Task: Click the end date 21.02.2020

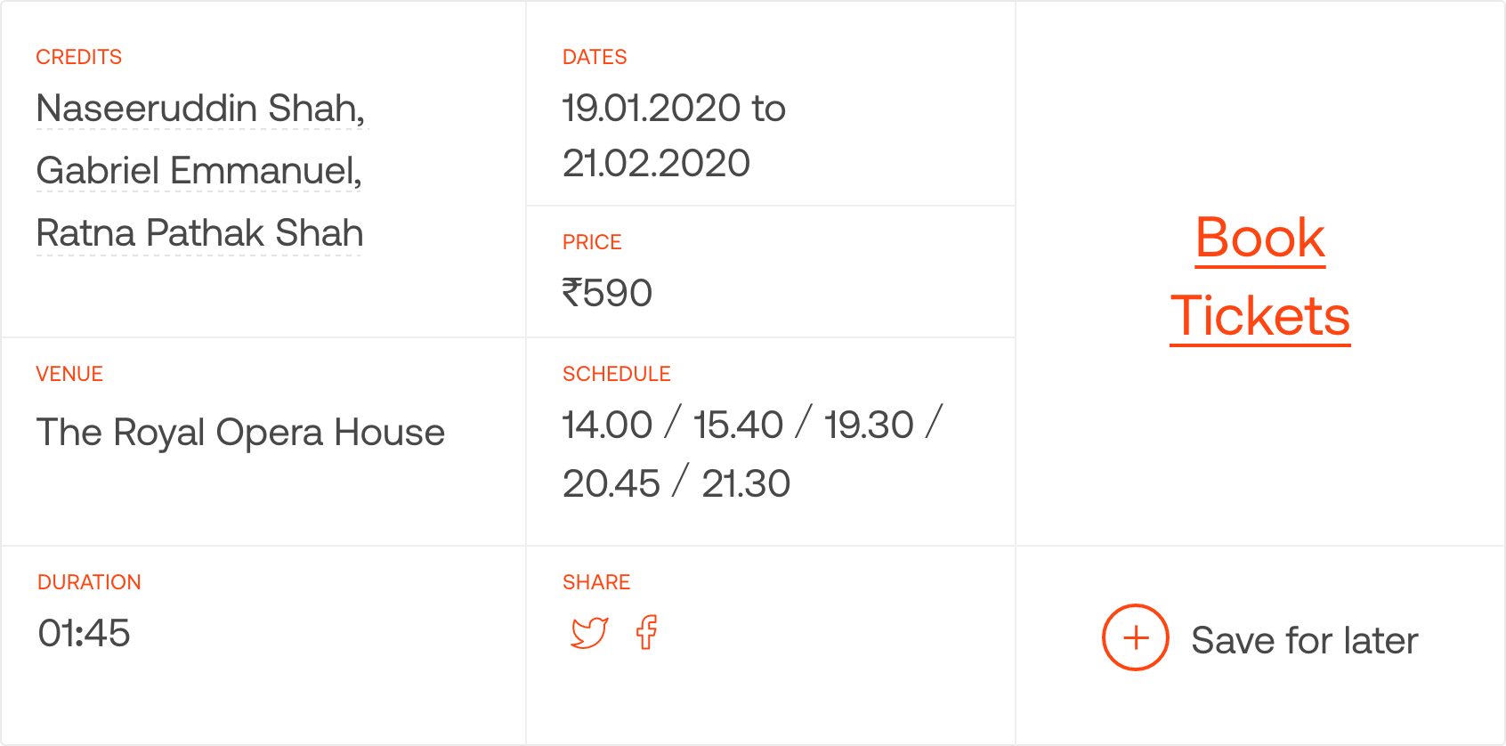Action: pyautogui.click(x=656, y=163)
